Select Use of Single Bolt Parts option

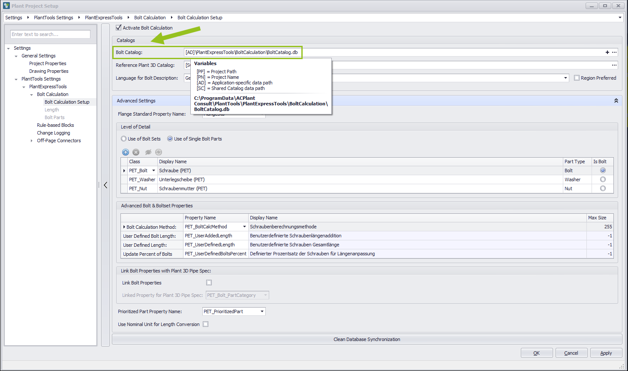(x=170, y=139)
